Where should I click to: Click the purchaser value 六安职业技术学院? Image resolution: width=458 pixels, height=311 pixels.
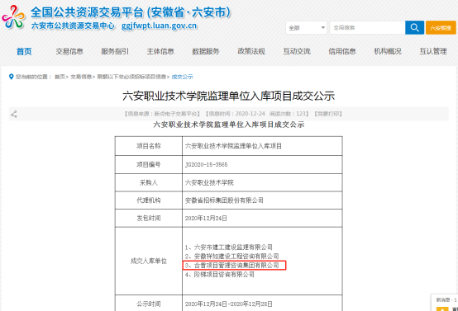pos(209,183)
